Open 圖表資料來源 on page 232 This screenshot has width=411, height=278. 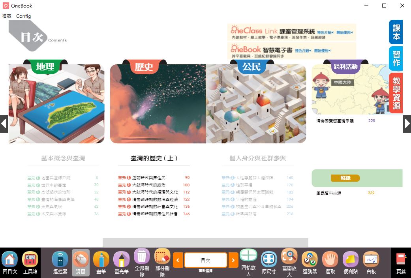(345, 193)
